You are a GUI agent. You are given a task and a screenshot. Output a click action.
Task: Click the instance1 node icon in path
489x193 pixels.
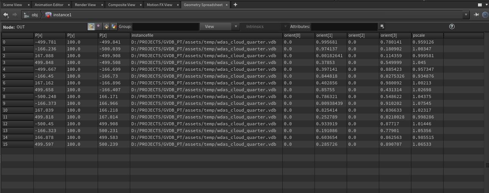click(x=48, y=15)
